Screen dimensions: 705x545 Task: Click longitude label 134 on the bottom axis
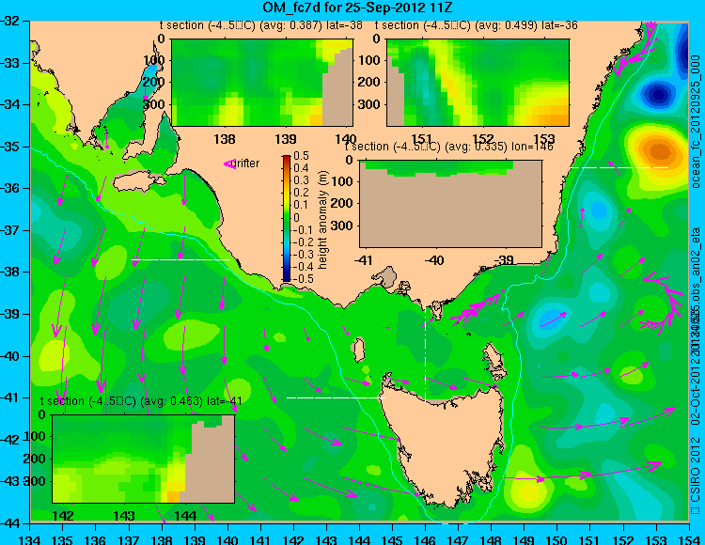(x=30, y=539)
